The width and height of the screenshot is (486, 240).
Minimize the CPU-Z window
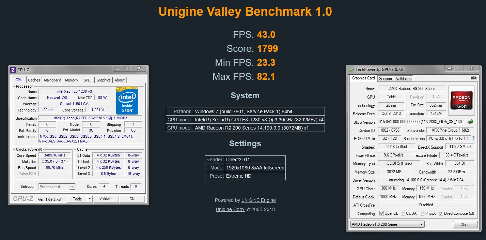117,69
